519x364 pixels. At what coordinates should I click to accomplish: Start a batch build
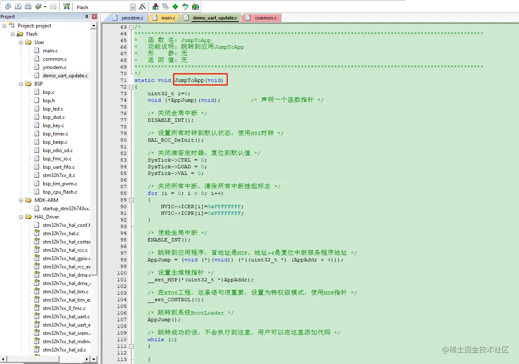pos(39,6)
